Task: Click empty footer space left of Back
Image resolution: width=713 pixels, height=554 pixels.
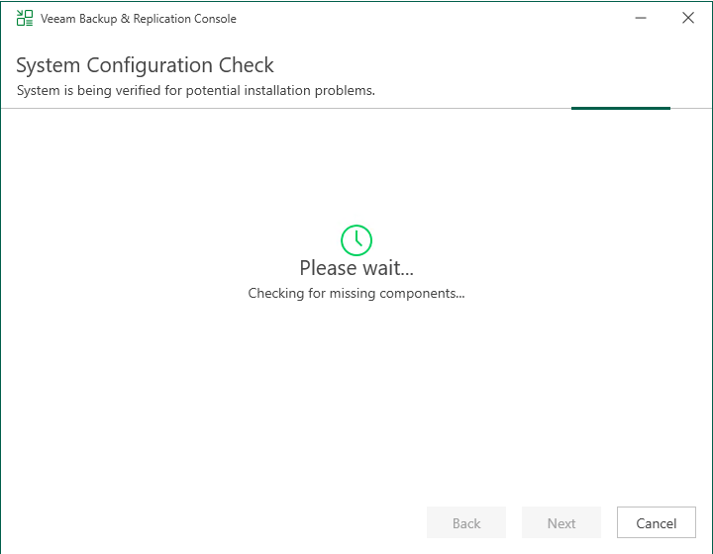Action: 198,523
